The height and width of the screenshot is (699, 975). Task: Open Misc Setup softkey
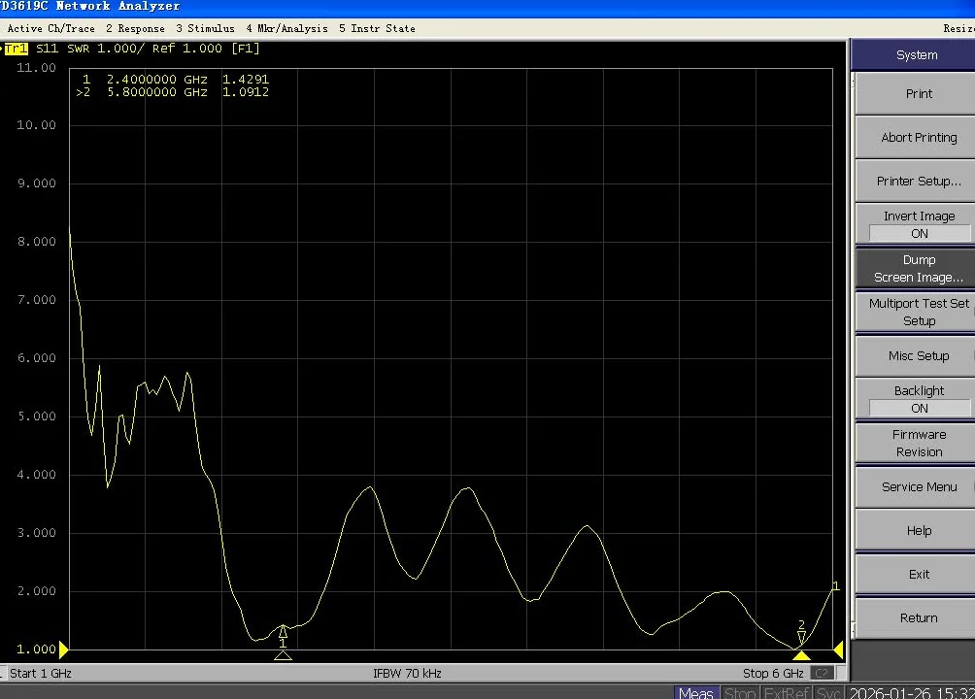coord(918,355)
